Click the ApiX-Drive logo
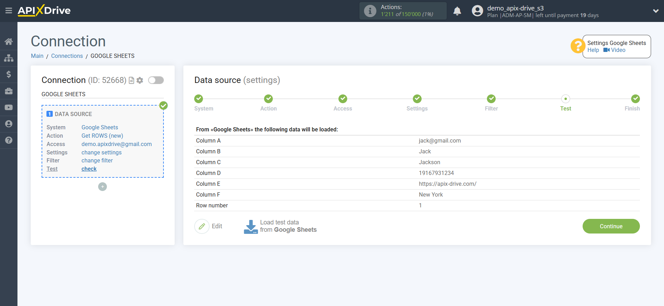The image size is (664, 306). 44,10
